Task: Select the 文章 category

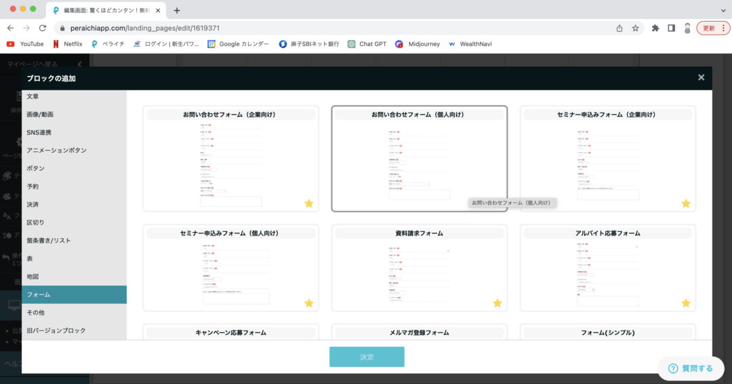Action: (75, 96)
